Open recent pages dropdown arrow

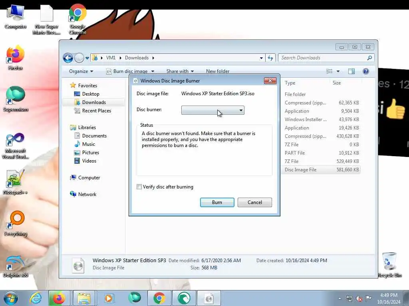click(87, 58)
